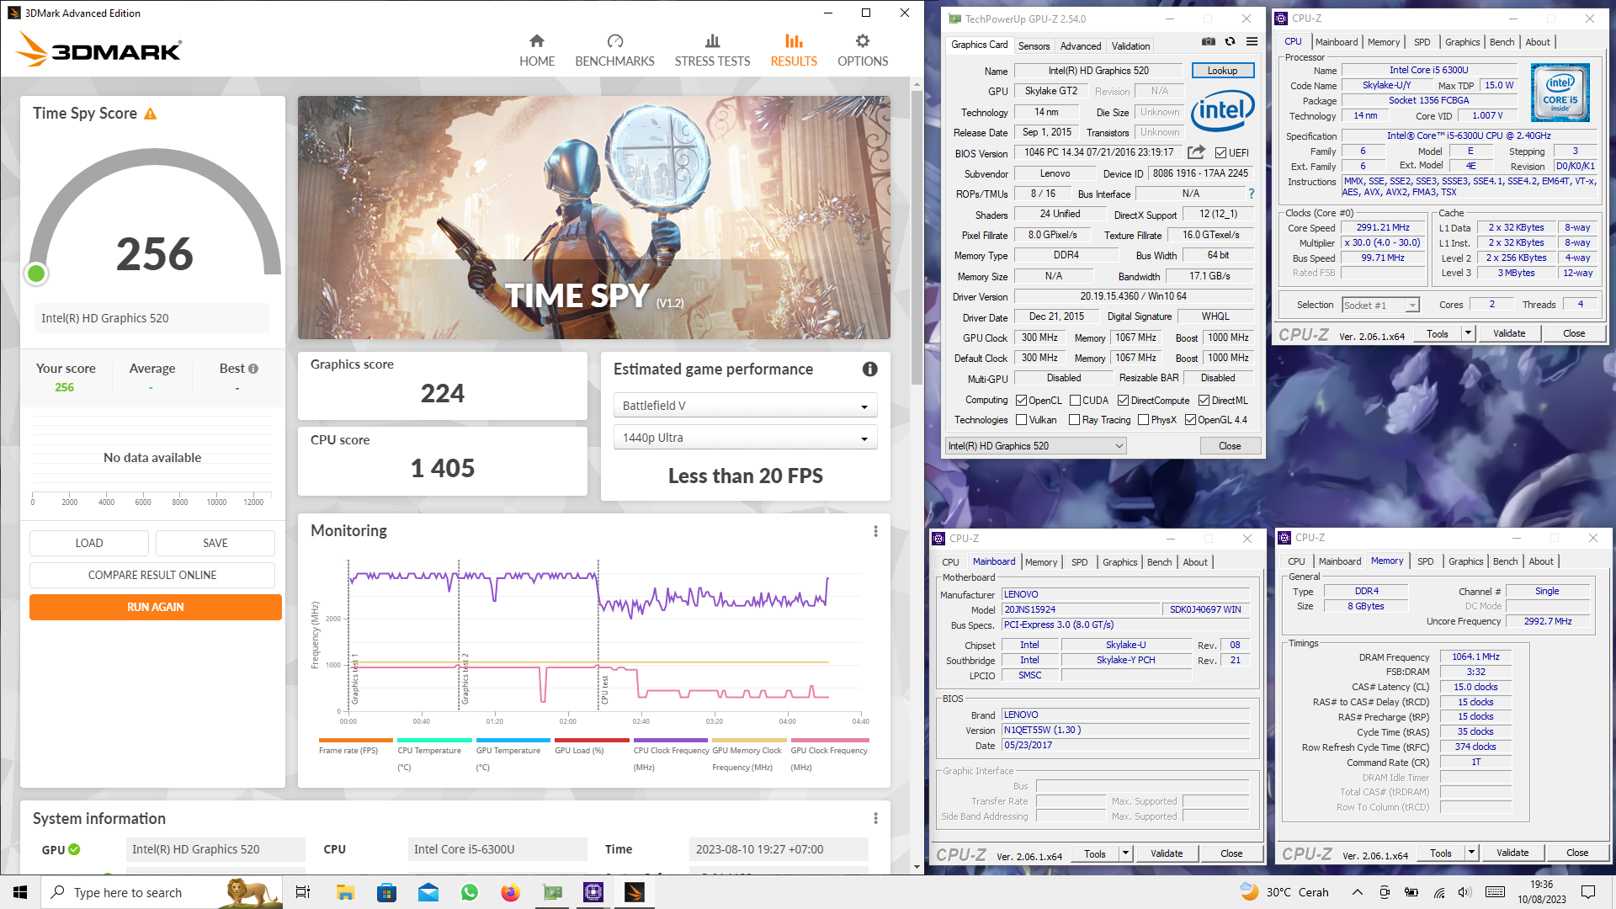The width and height of the screenshot is (1616, 909).
Task: Click COMPARE RESULT ONLINE button
Action: coord(152,575)
